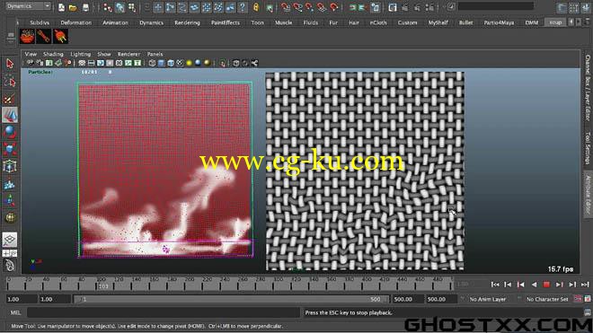Stop playback with the red square
Viewport: 593px width, 333px height.
(546, 285)
